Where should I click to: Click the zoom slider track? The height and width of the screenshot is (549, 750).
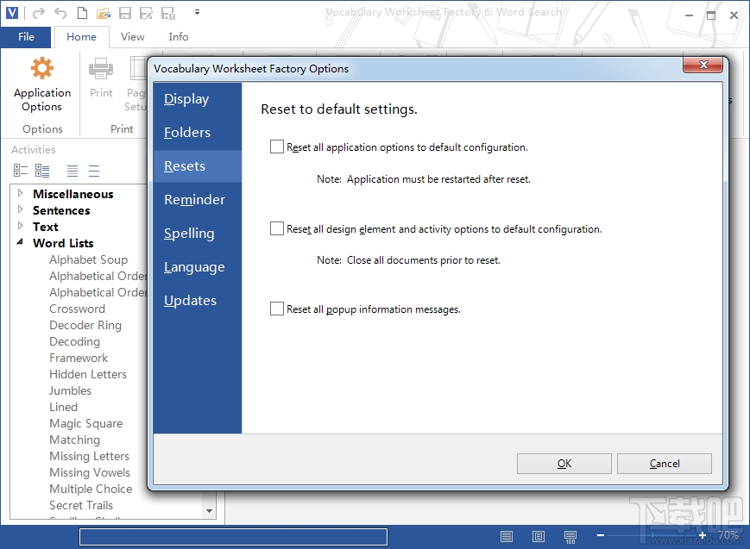652,535
